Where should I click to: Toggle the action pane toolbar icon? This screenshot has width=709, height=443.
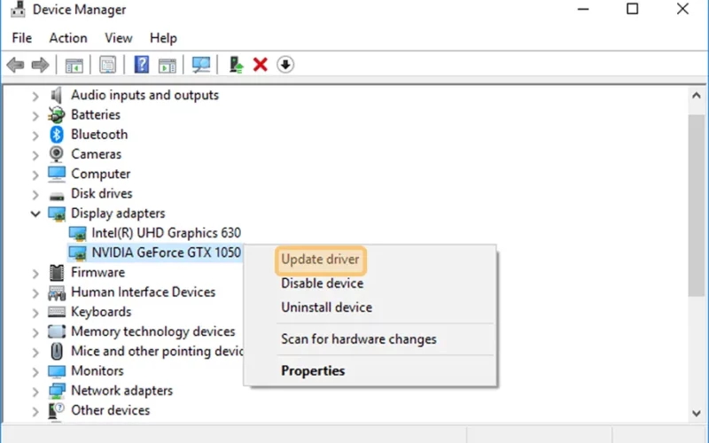click(168, 65)
